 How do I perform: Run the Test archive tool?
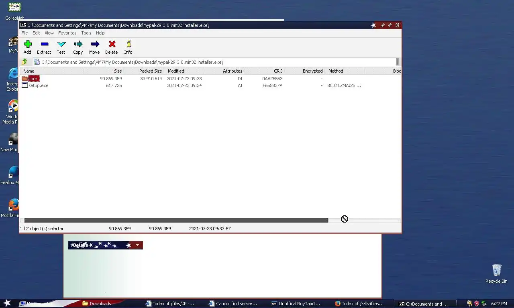(61, 44)
